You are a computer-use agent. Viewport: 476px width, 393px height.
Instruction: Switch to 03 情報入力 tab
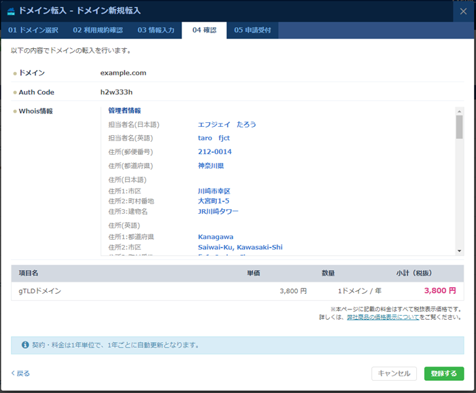[x=156, y=30]
